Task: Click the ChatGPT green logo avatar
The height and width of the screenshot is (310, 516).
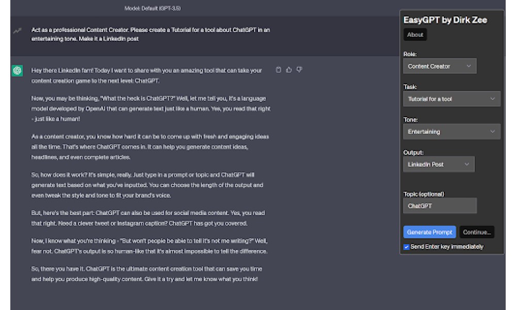Action: click(18, 70)
